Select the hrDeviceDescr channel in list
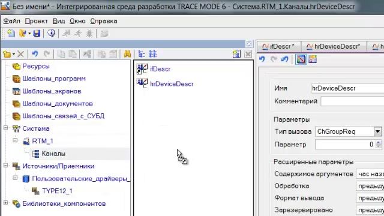Viewport: 384px width, 216px height. click(172, 84)
